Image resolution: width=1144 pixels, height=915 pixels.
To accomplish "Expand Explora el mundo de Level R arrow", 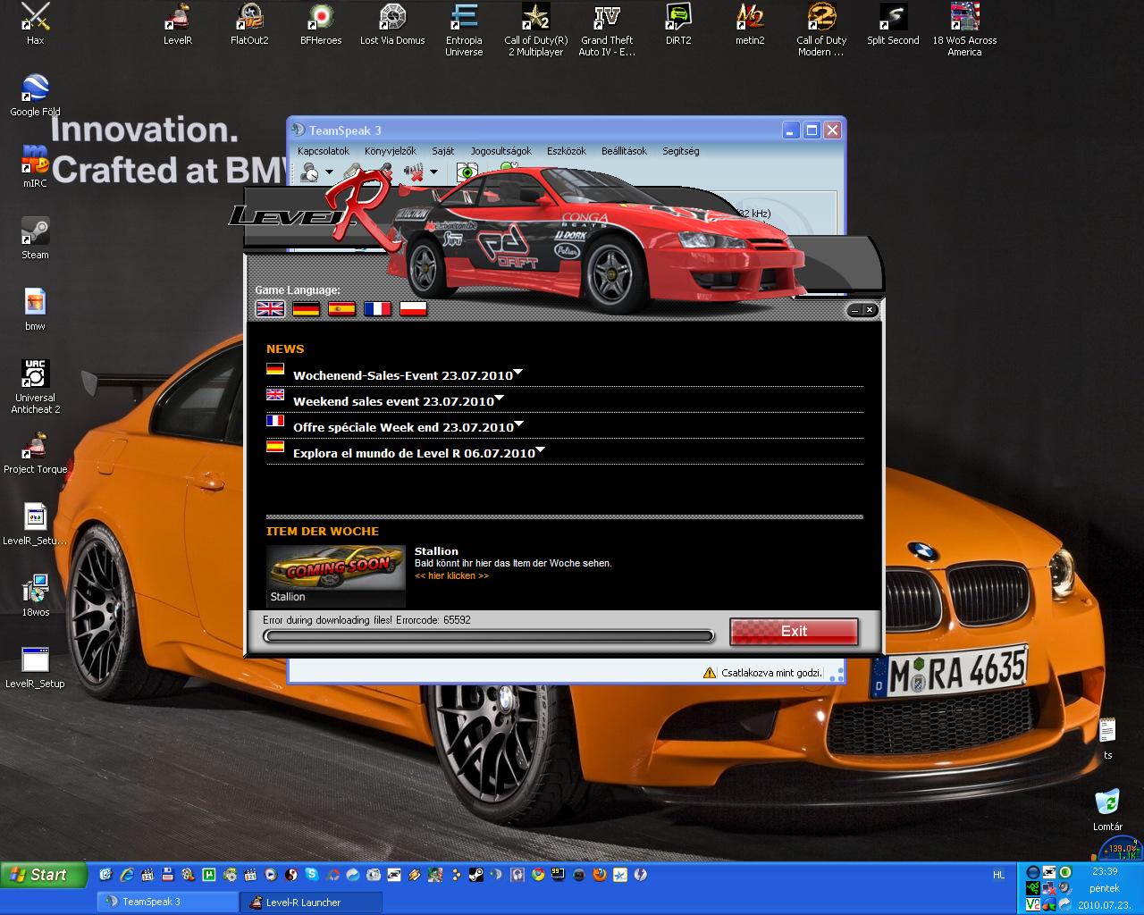I will pos(541,449).
